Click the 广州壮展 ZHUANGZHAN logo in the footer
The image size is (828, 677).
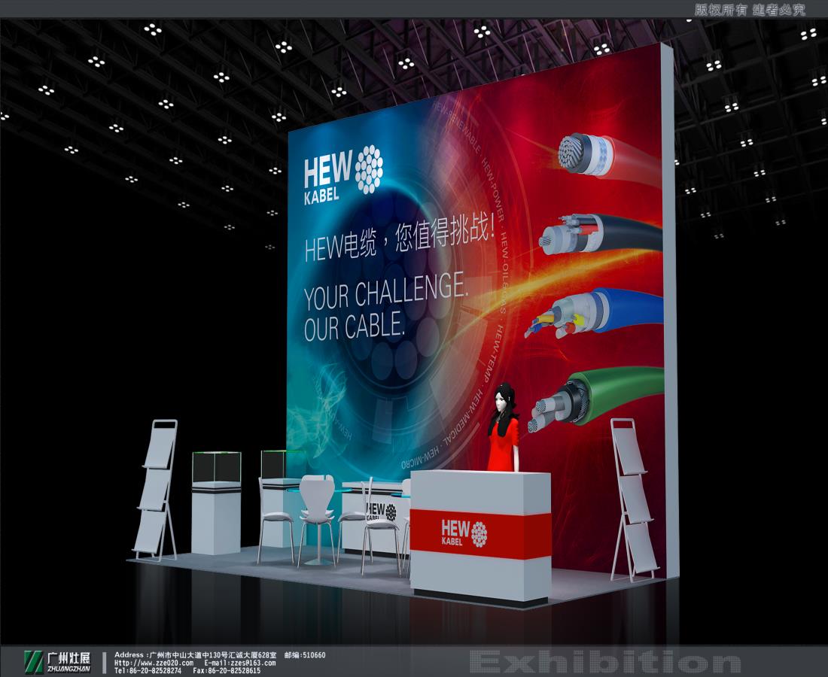coord(57,662)
